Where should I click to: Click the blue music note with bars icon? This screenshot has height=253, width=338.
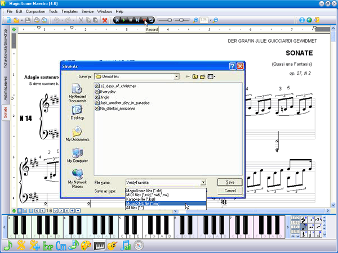(x=126, y=246)
